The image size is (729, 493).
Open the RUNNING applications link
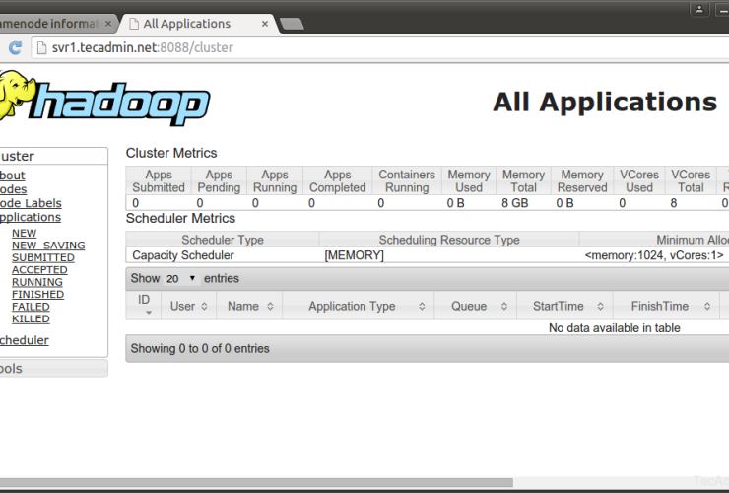(37, 282)
